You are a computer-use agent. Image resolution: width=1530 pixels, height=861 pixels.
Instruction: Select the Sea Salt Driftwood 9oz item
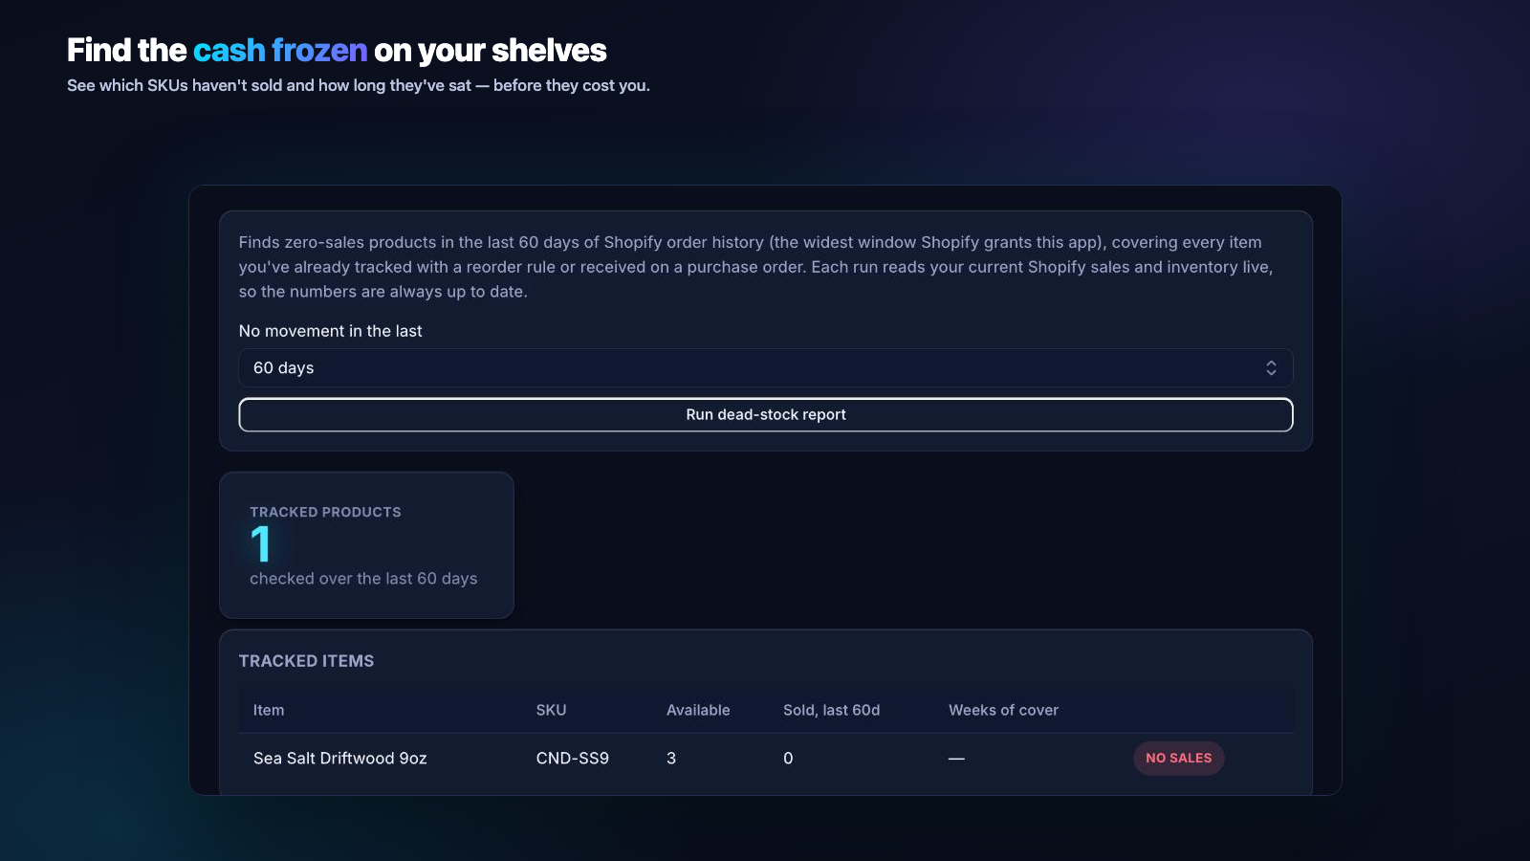[339, 759]
